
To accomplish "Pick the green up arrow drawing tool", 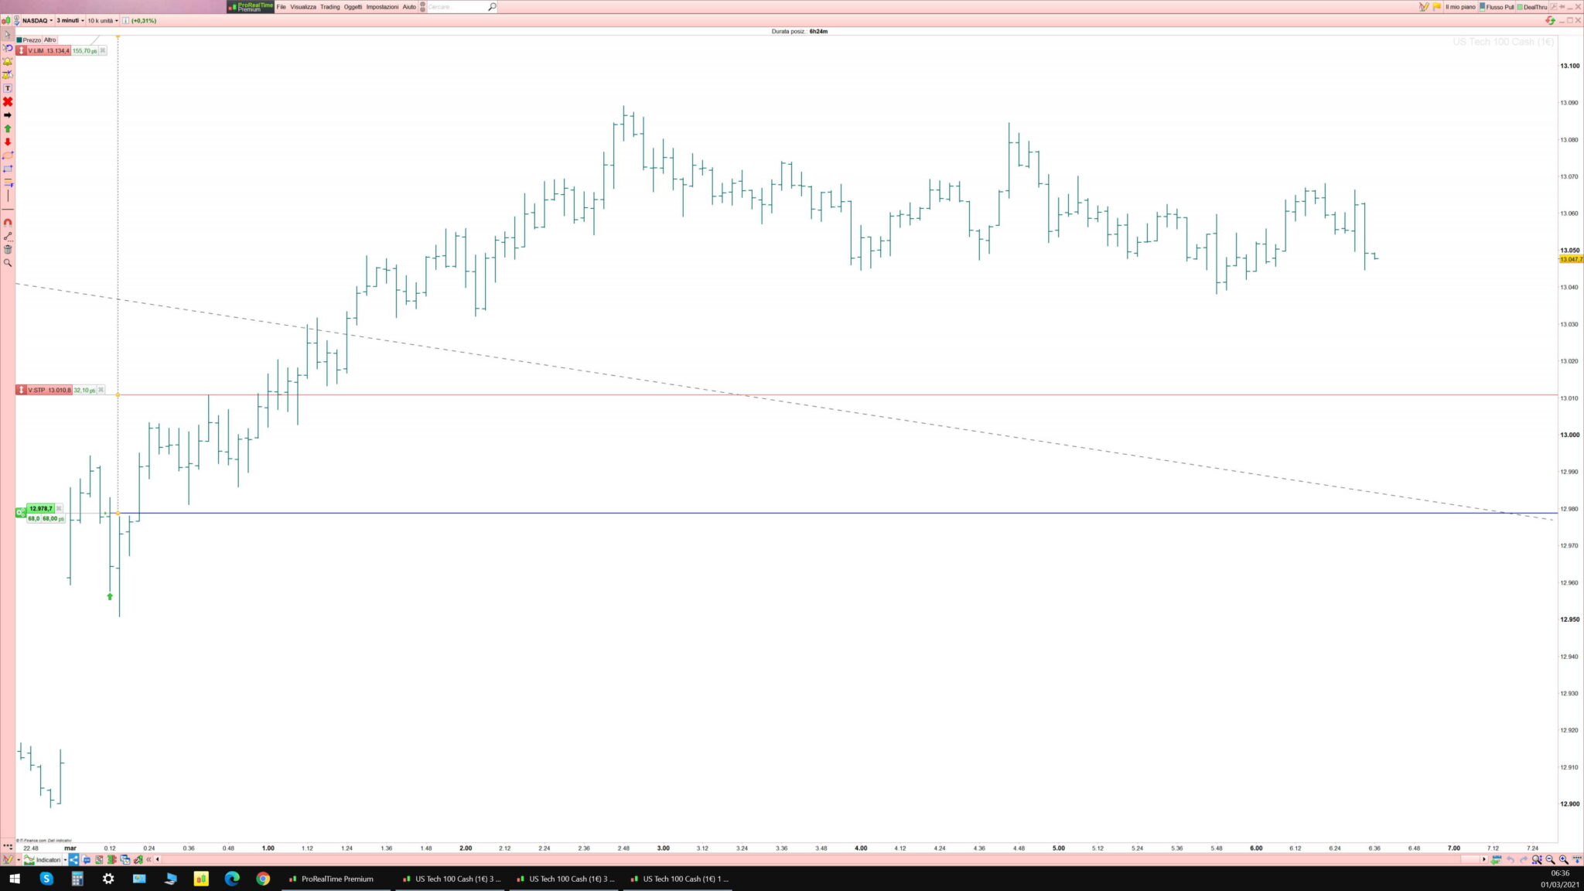I will click(x=8, y=128).
